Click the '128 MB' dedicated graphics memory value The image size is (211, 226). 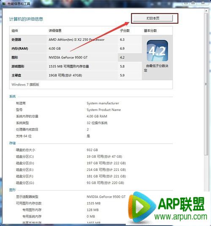tap(93, 210)
